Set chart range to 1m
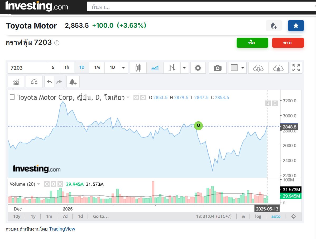 (x=49, y=216)
